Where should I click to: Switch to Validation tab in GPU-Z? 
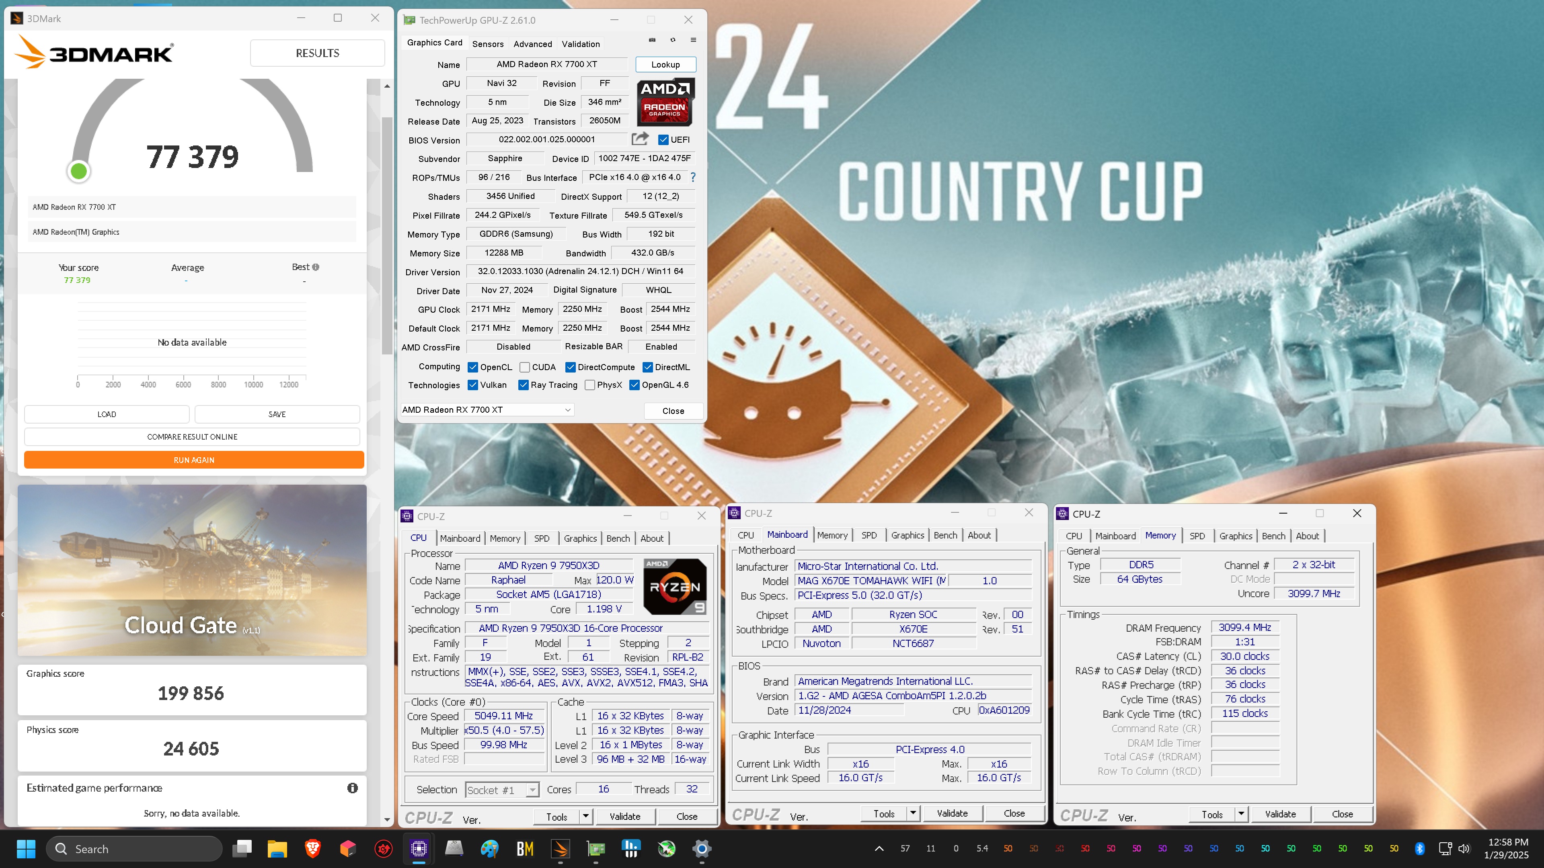(x=581, y=44)
